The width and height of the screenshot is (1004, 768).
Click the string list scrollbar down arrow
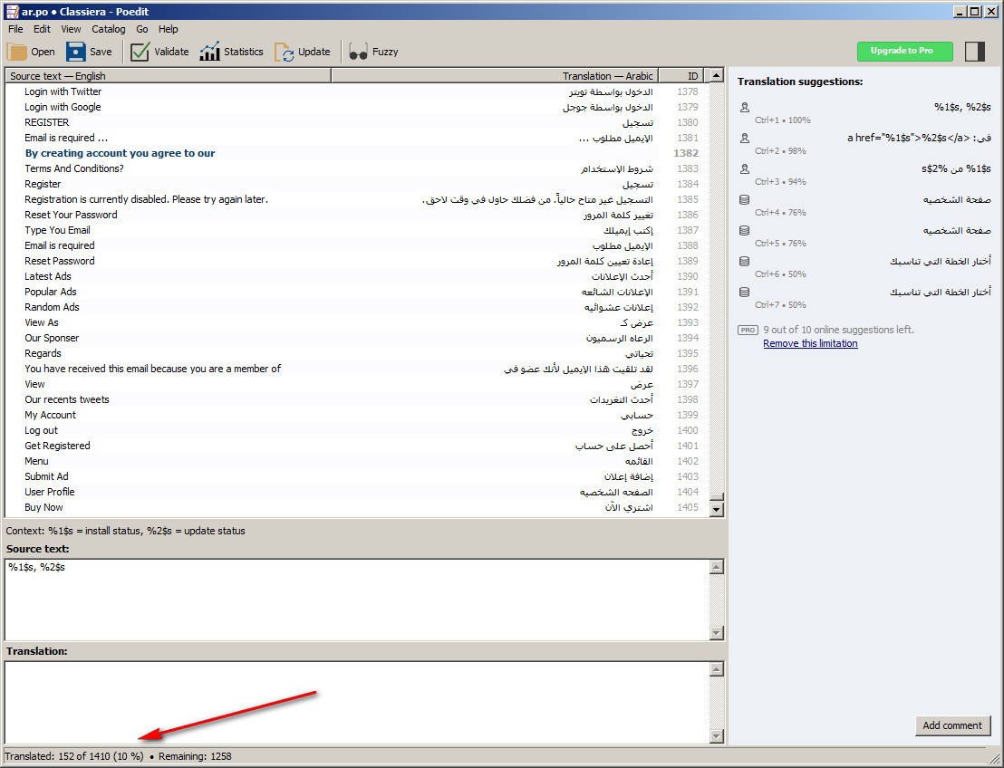tap(717, 510)
